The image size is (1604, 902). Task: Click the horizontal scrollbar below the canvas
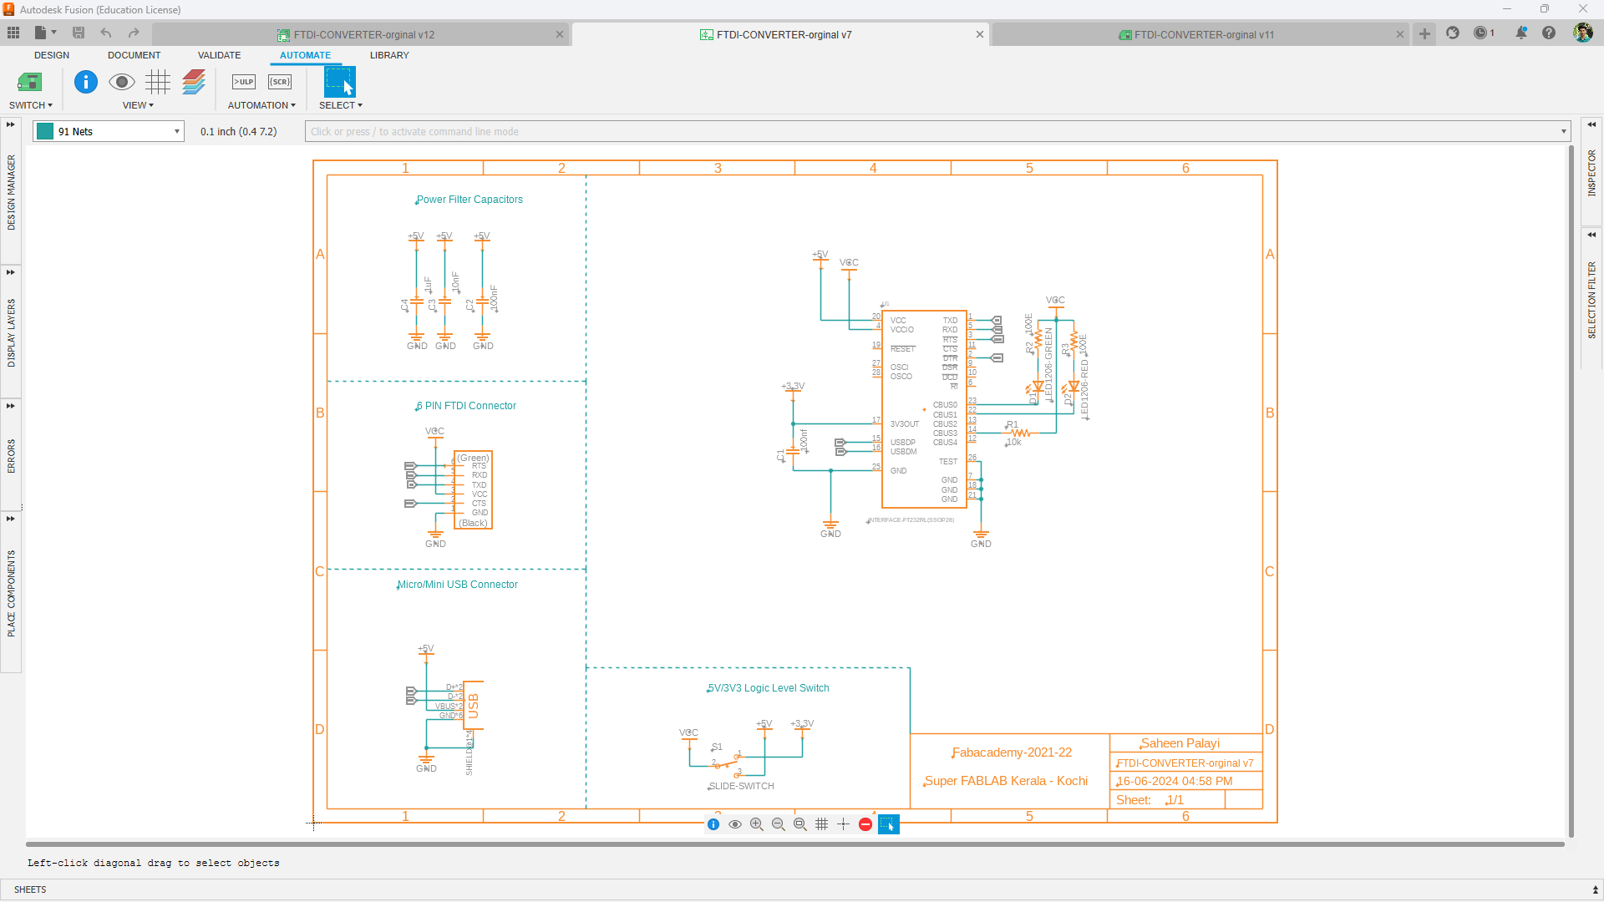tap(795, 844)
